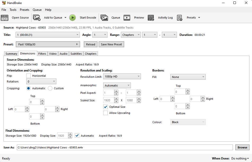Switch to the Filters tab

pos(42,54)
